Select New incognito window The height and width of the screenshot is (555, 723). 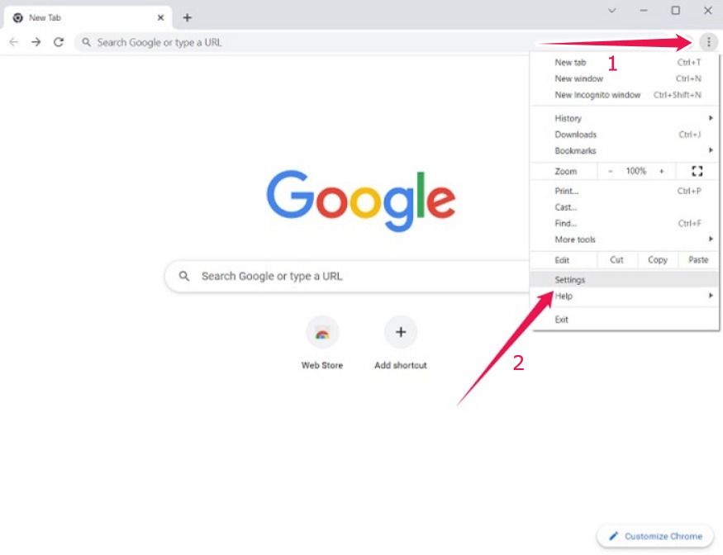tap(596, 95)
